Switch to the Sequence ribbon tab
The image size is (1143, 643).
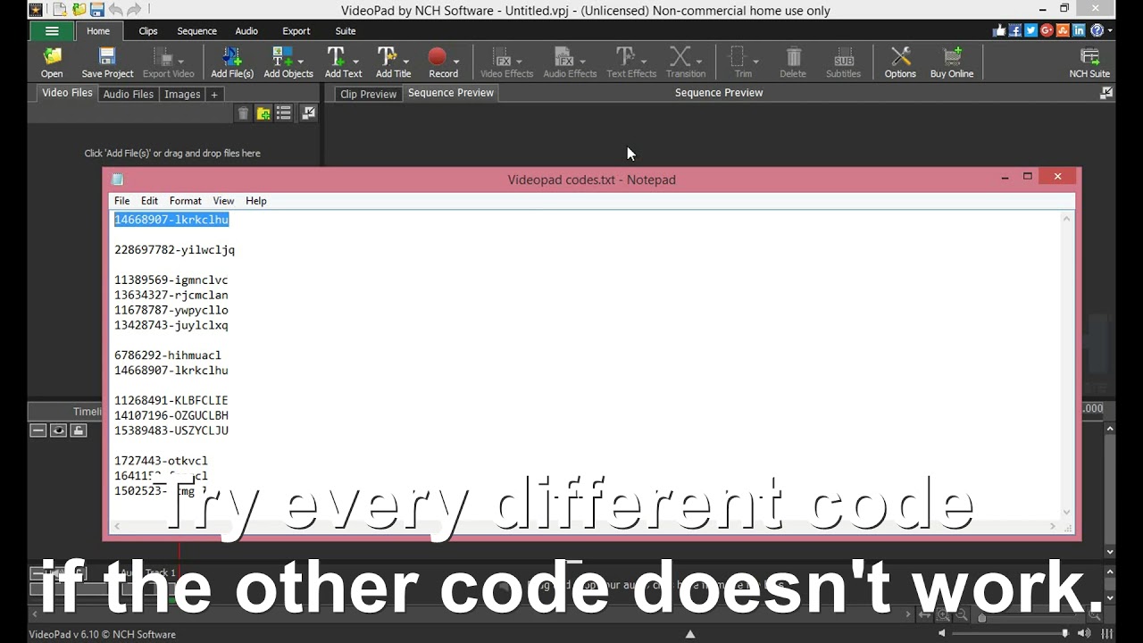pos(196,30)
